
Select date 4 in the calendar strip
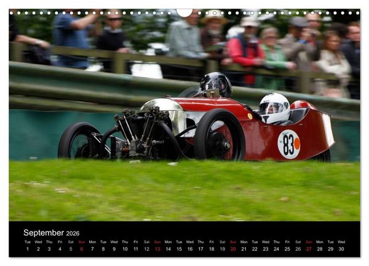tap(60, 249)
